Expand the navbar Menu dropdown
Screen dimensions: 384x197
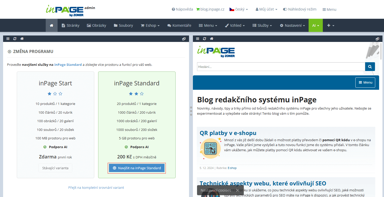click(208, 25)
